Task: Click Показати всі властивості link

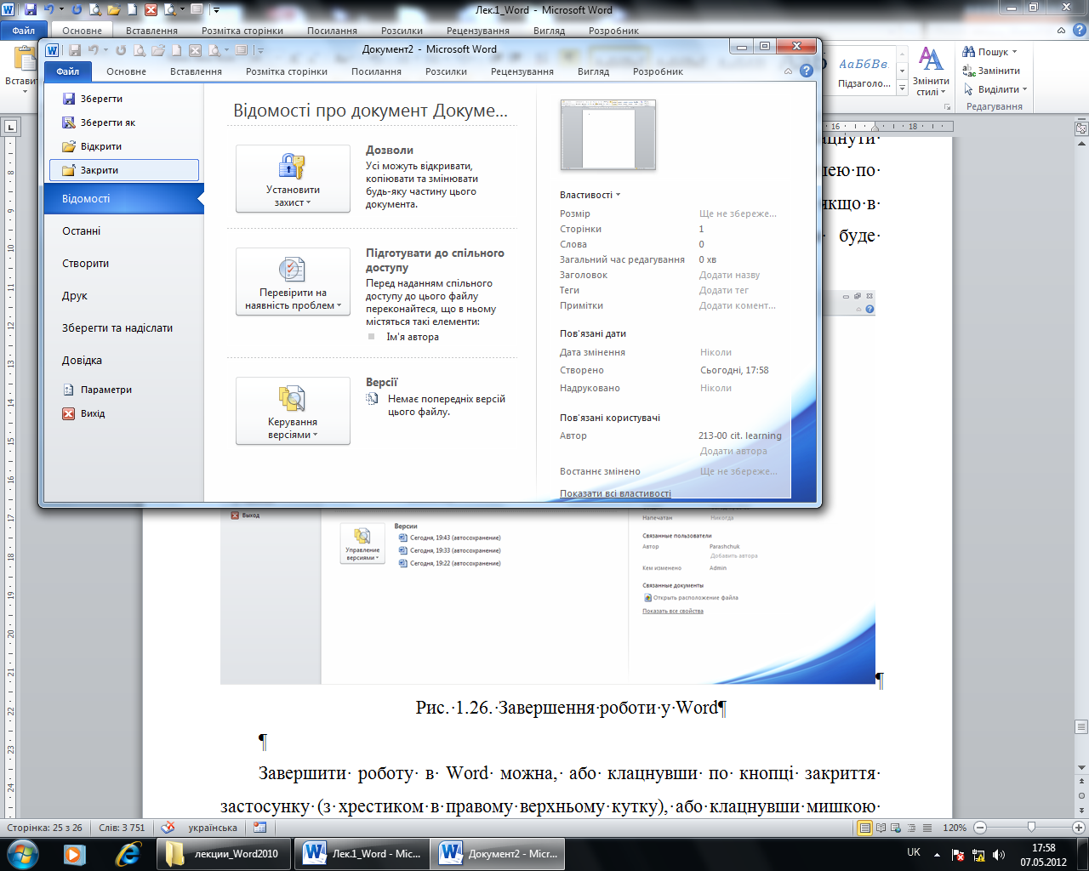Action: coord(615,493)
